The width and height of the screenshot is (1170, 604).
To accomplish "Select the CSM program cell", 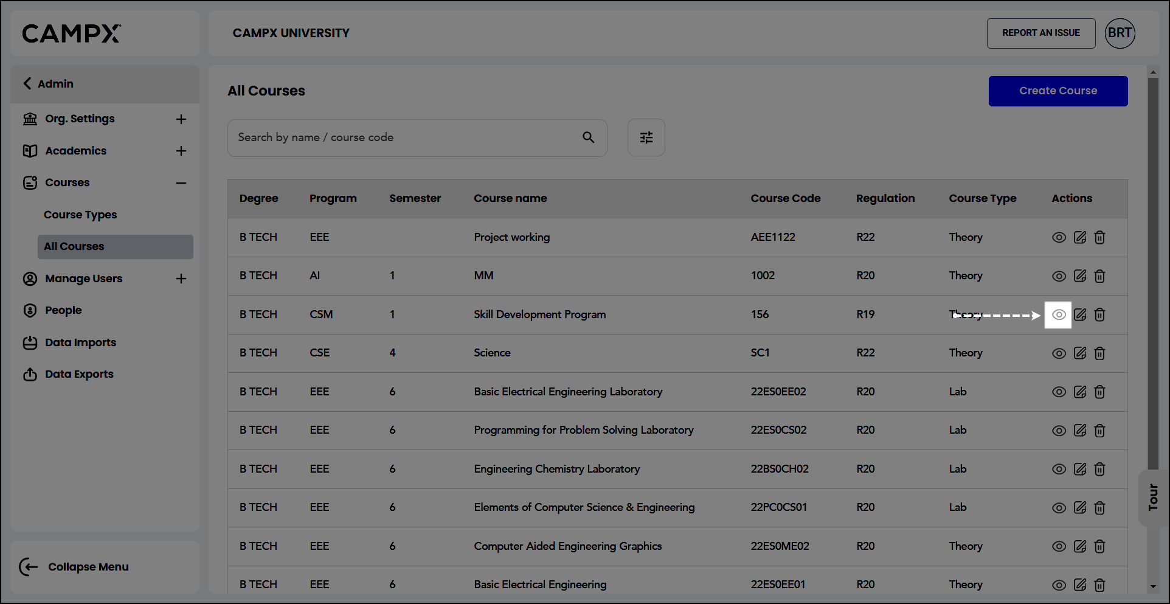I will click(x=321, y=314).
